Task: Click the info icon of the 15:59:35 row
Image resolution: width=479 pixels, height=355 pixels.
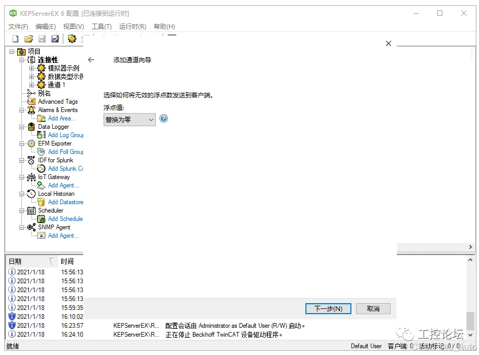Action: pos(12,307)
